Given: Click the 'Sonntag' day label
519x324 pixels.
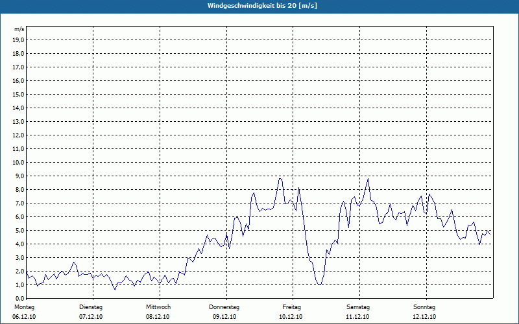Looking at the screenshot, I should pos(424,307).
